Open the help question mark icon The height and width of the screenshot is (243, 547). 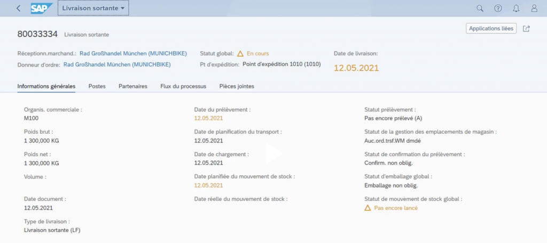point(498,8)
